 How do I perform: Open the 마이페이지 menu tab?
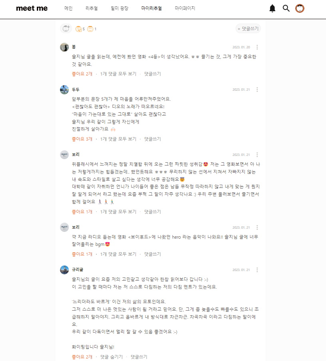tap(185, 8)
